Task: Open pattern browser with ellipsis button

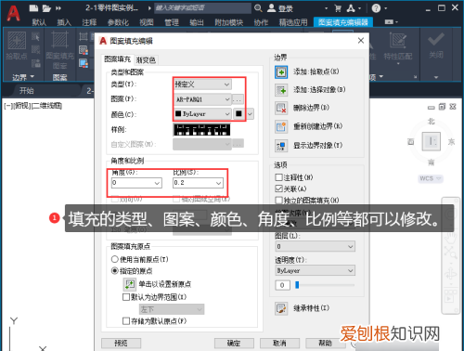Action: pyautogui.click(x=238, y=99)
